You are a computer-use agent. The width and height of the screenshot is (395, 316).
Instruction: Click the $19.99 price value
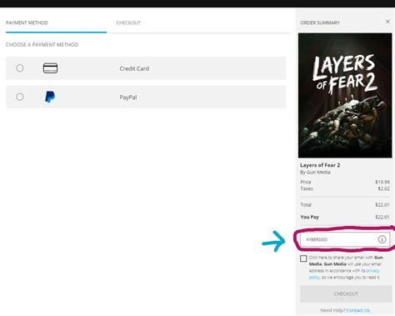click(382, 182)
